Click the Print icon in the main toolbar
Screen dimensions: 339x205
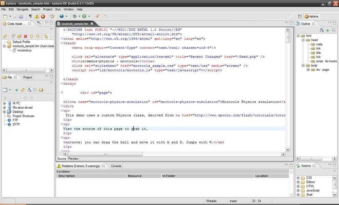pyautogui.click(x=21, y=16)
